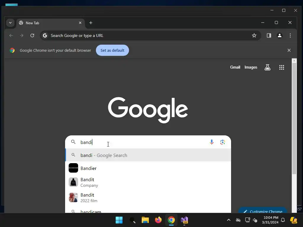The image size is (303, 227).
Task: Click into the address bar
Action: coord(151,35)
